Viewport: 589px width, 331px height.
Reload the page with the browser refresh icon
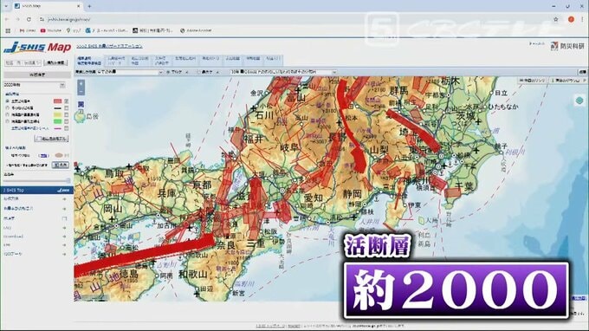[29, 19]
